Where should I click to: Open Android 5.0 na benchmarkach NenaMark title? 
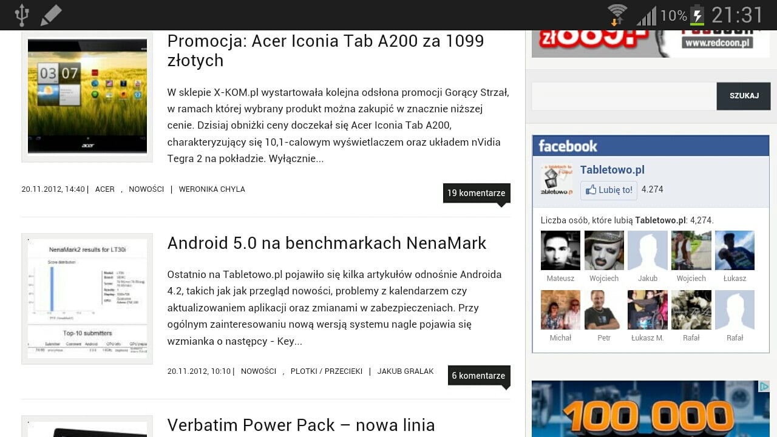(x=327, y=243)
